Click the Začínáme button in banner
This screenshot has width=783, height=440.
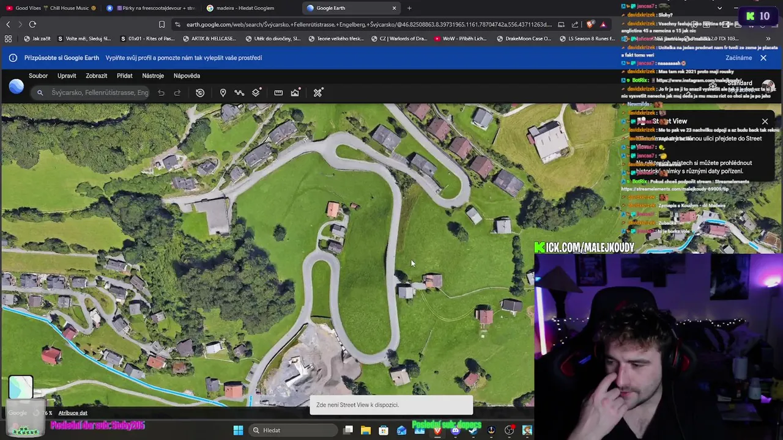click(738, 58)
